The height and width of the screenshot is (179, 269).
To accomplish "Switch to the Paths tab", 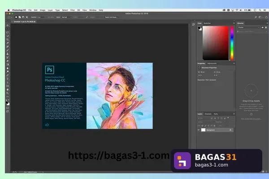I will click(x=216, y=114).
